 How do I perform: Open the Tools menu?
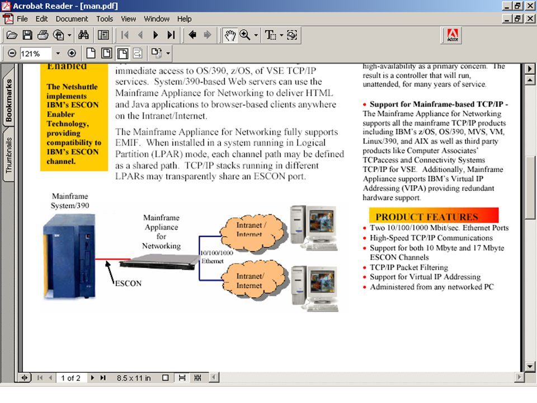105,19
